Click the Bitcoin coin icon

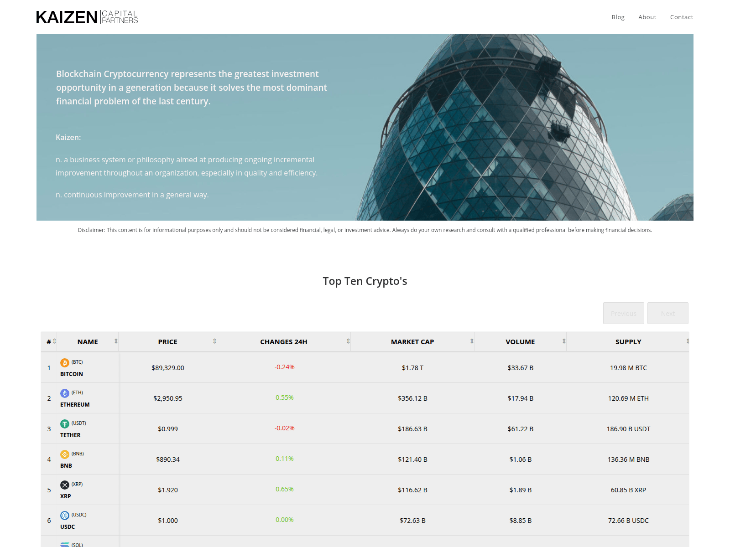point(65,363)
